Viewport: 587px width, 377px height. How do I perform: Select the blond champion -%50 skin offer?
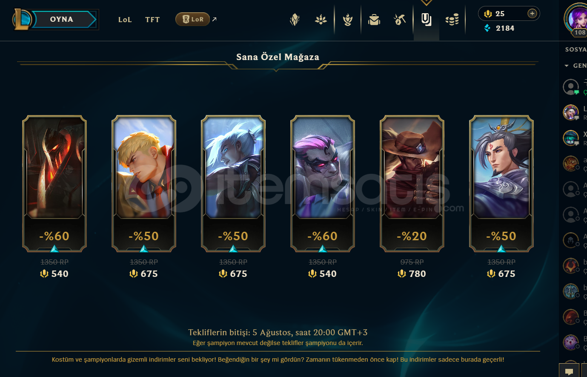tap(144, 184)
